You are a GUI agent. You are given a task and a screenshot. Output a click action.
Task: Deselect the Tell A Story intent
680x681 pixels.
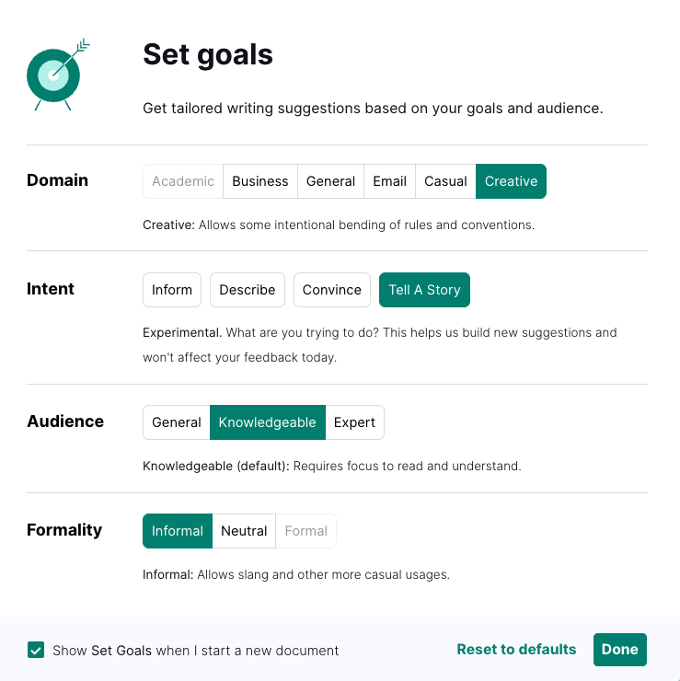424,290
